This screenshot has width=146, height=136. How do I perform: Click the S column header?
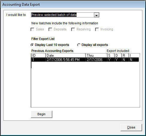click(111, 56)
